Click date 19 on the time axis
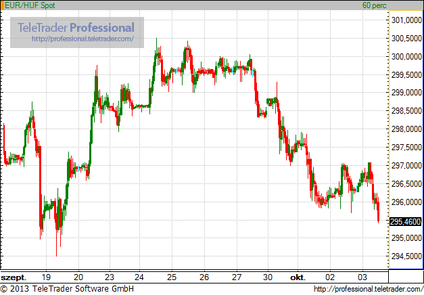This screenshot has height=295, width=424. pos(46,277)
